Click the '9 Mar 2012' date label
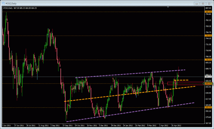Image resolution: width=214 pixels, height=129 pixels. click(152, 126)
